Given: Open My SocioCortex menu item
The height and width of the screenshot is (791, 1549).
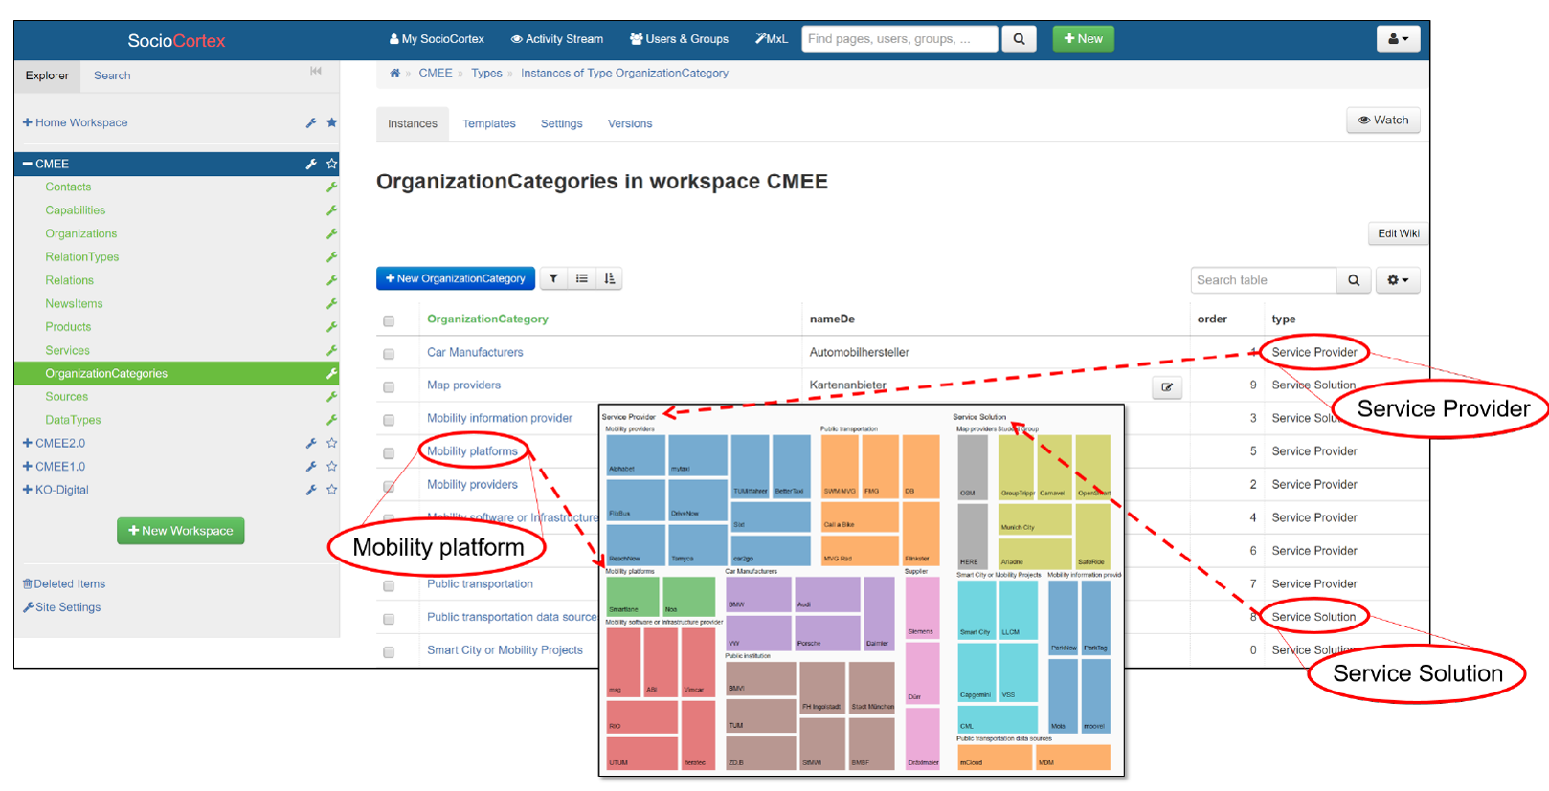Looking at the screenshot, I should coord(437,39).
